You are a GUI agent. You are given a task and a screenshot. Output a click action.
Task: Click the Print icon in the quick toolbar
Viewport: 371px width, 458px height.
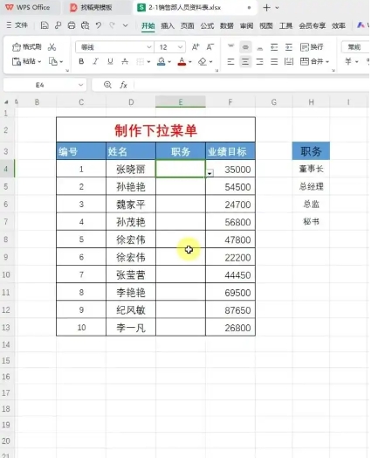(72, 25)
